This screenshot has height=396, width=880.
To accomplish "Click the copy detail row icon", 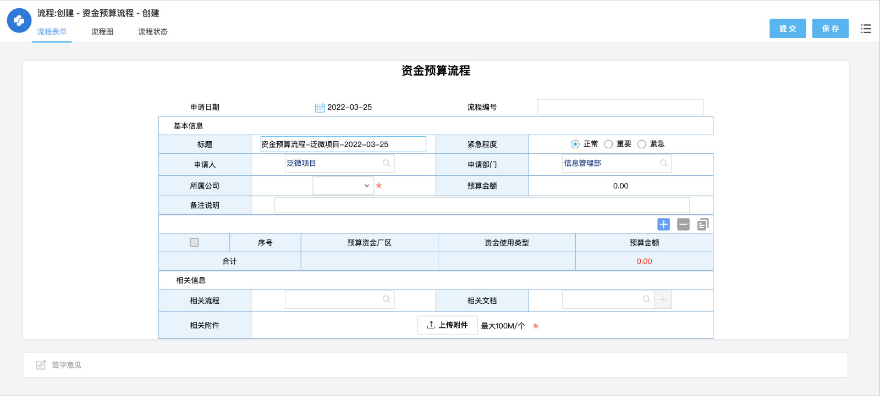I will point(703,224).
